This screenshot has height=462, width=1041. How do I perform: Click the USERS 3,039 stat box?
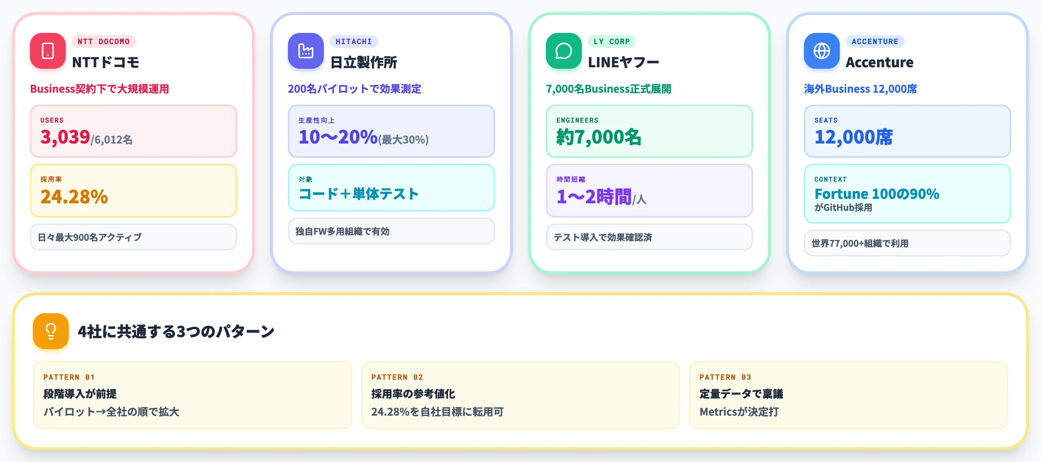[x=133, y=131]
